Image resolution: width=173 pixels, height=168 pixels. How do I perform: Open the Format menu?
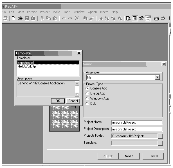32,12
